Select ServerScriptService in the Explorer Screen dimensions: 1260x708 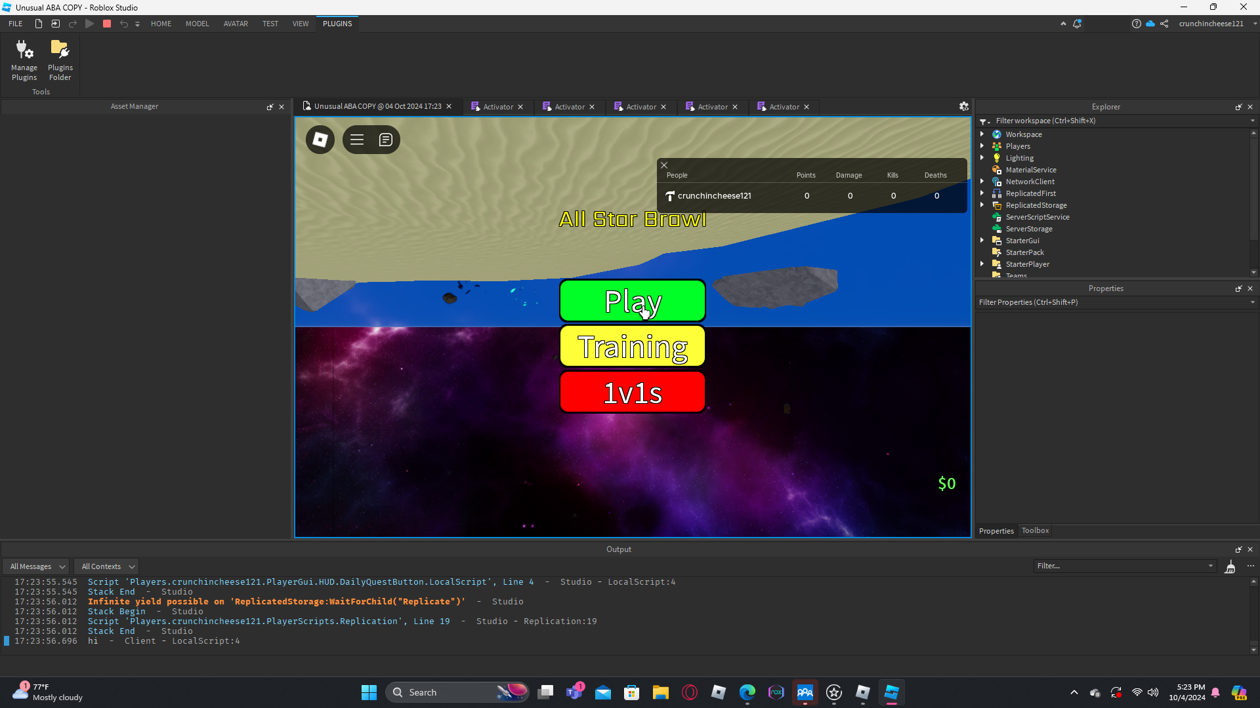pyautogui.click(x=1037, y=217)
